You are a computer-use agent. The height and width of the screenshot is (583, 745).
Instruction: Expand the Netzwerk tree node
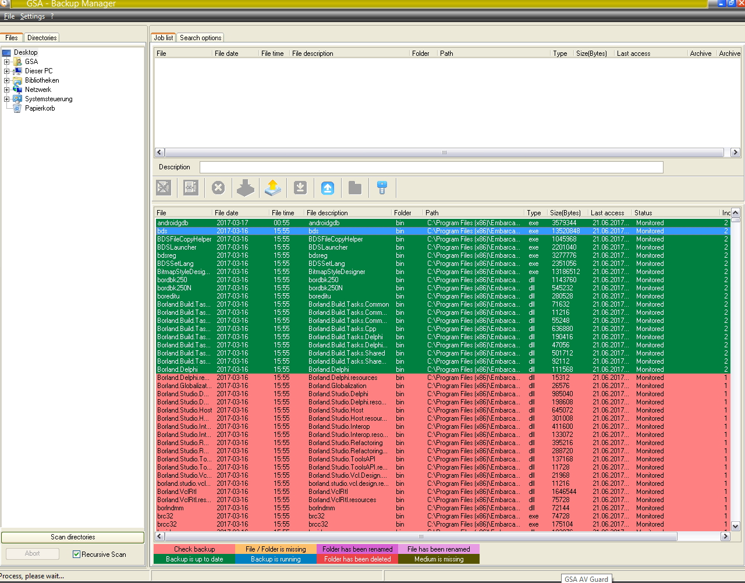(x=7, y=90)
